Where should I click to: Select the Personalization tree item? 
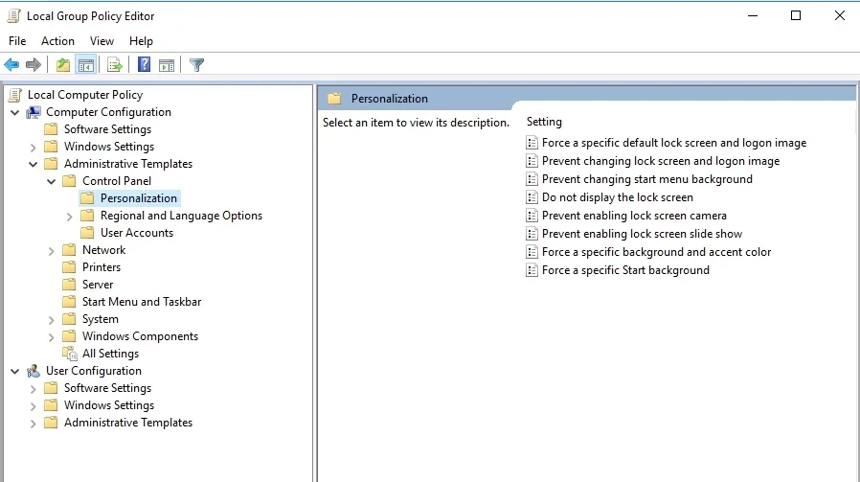[x=139, y=198]
